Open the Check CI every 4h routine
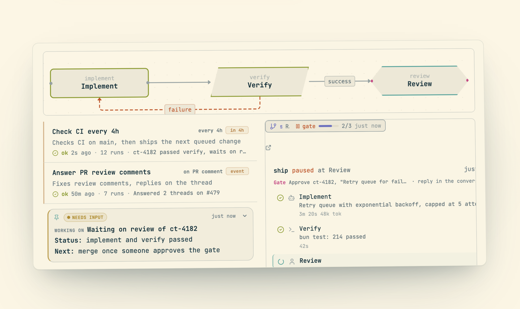The height and width of the screenshot is (309, 520). [x=150, y=142]
